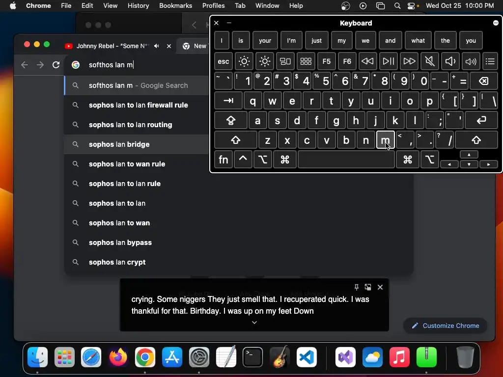Open Keyboard panel options circle button
The height and width of the screenshot is (377, 503).
(496, 23)
